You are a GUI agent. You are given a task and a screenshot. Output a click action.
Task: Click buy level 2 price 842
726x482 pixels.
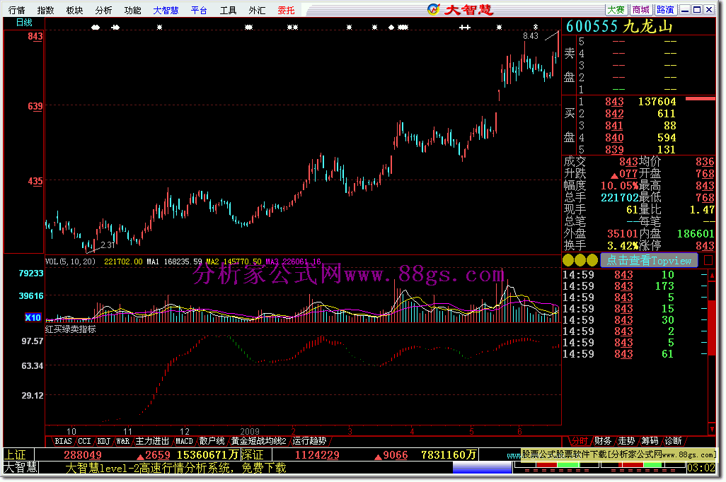pos(614,114)
